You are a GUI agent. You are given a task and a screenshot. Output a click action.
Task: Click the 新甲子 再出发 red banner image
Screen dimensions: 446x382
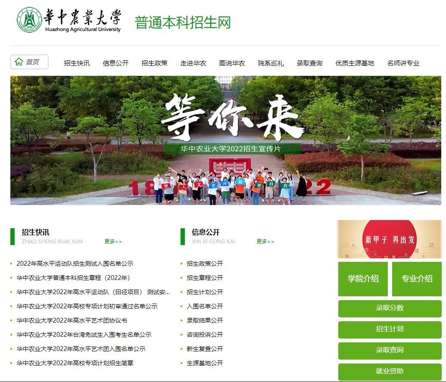pyautogui.click(x=390, y=239)
